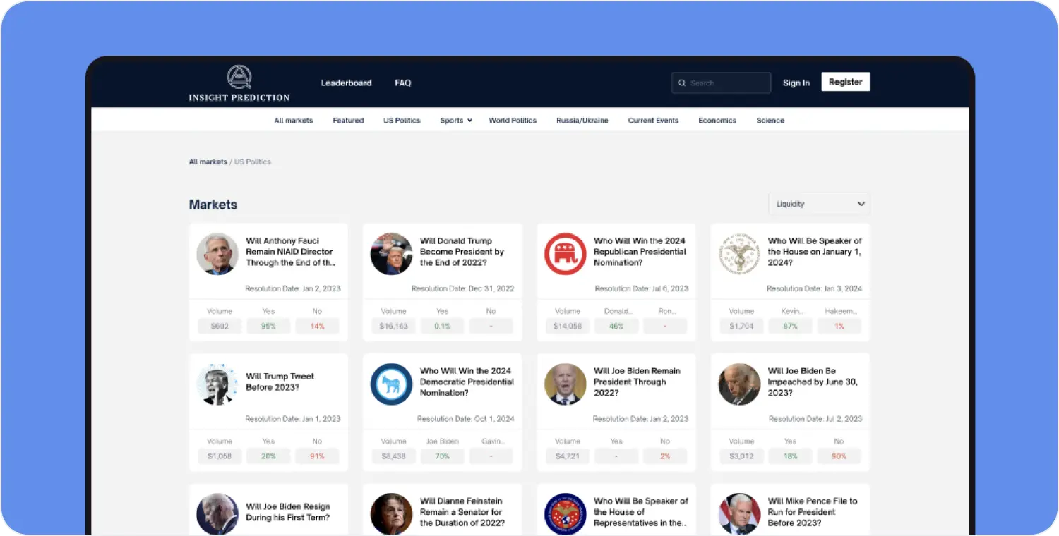Screen dimensions: 1059x536
Task: Open the Economics category
Action: click(x=717, y=121)
